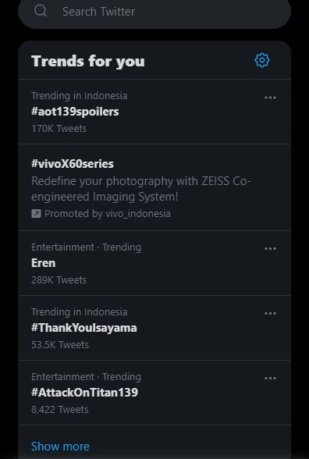Image resolution: width=309 pixels, height=459 pixels.
Task: Open the Eren trending topic
Action: coord(154,263)
